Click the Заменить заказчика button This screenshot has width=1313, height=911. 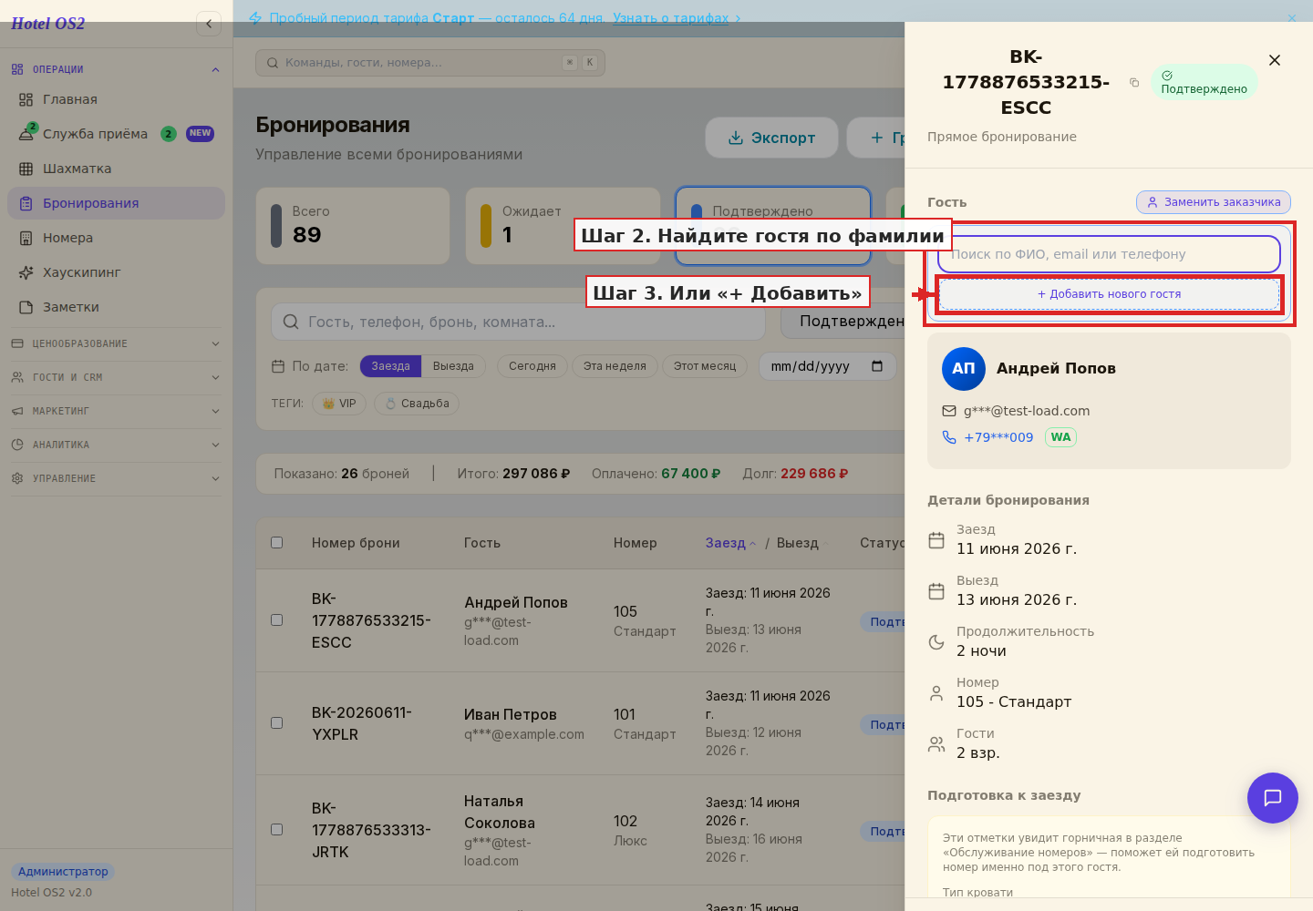(x=1214, y=202)
